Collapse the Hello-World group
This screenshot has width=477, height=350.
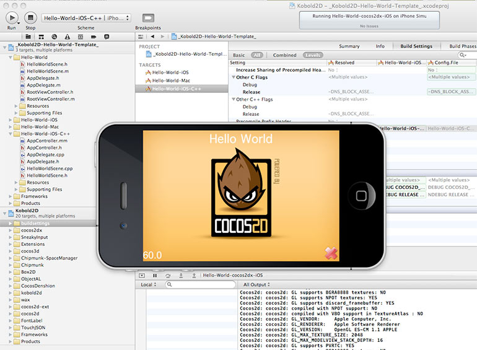(11, 57)
